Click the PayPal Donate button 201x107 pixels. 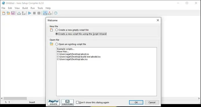point(54,102)
